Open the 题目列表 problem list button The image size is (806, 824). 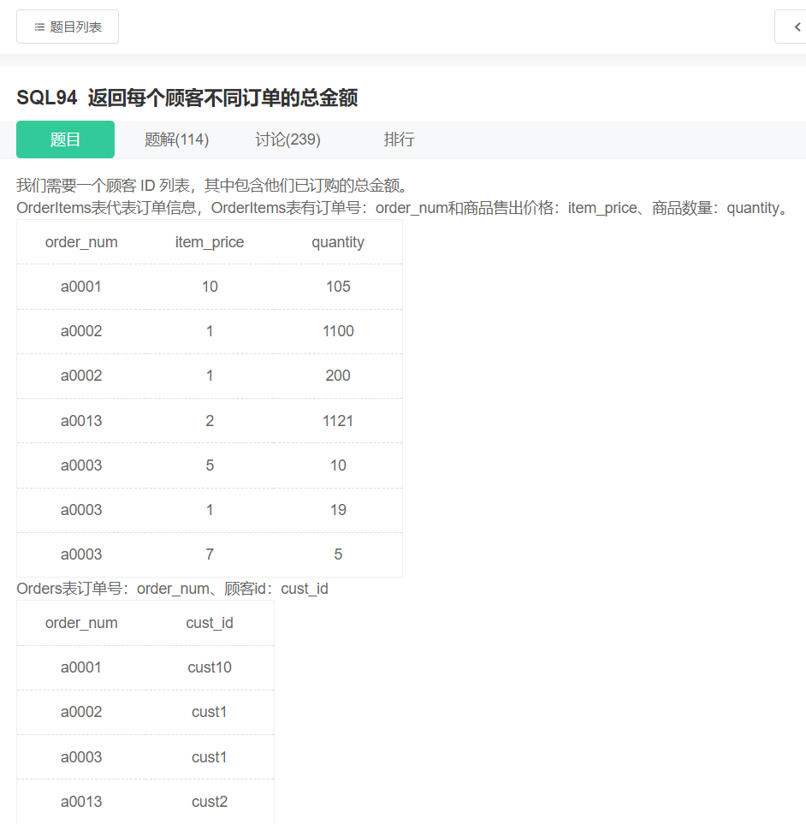[x=68, y=27]
